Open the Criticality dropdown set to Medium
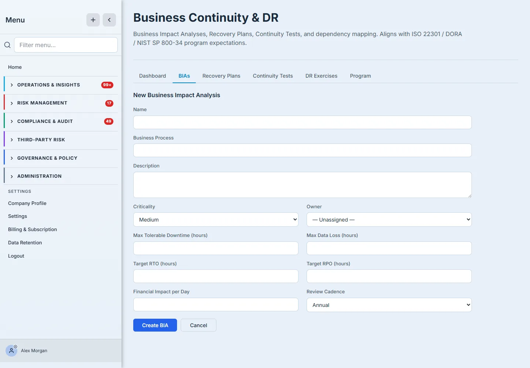The width and height of the screenshot is (530, 368). click(x=216, y=220)
